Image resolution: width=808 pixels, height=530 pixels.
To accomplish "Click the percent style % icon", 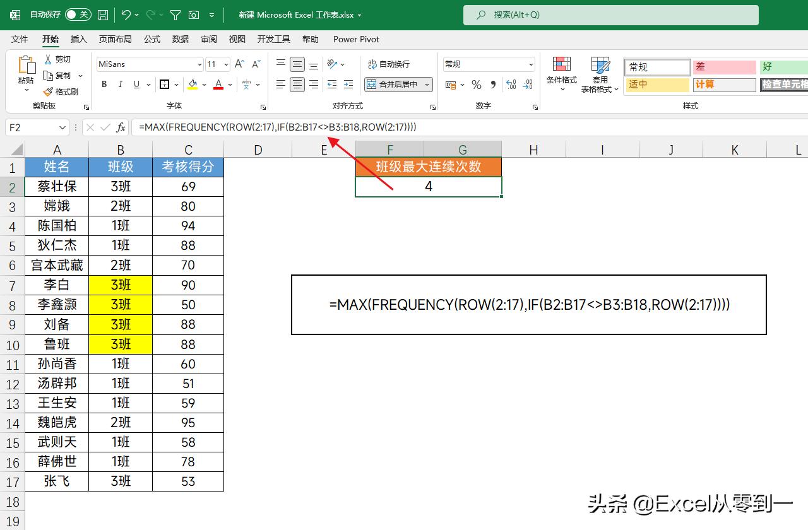I will click(476, 84).
